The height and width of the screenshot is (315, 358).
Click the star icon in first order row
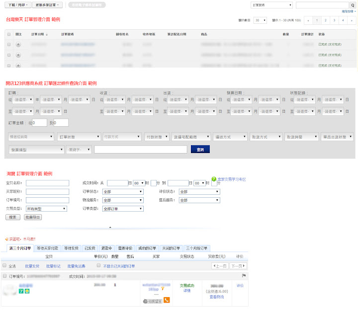pyautogui.click(x=18, y=44)
